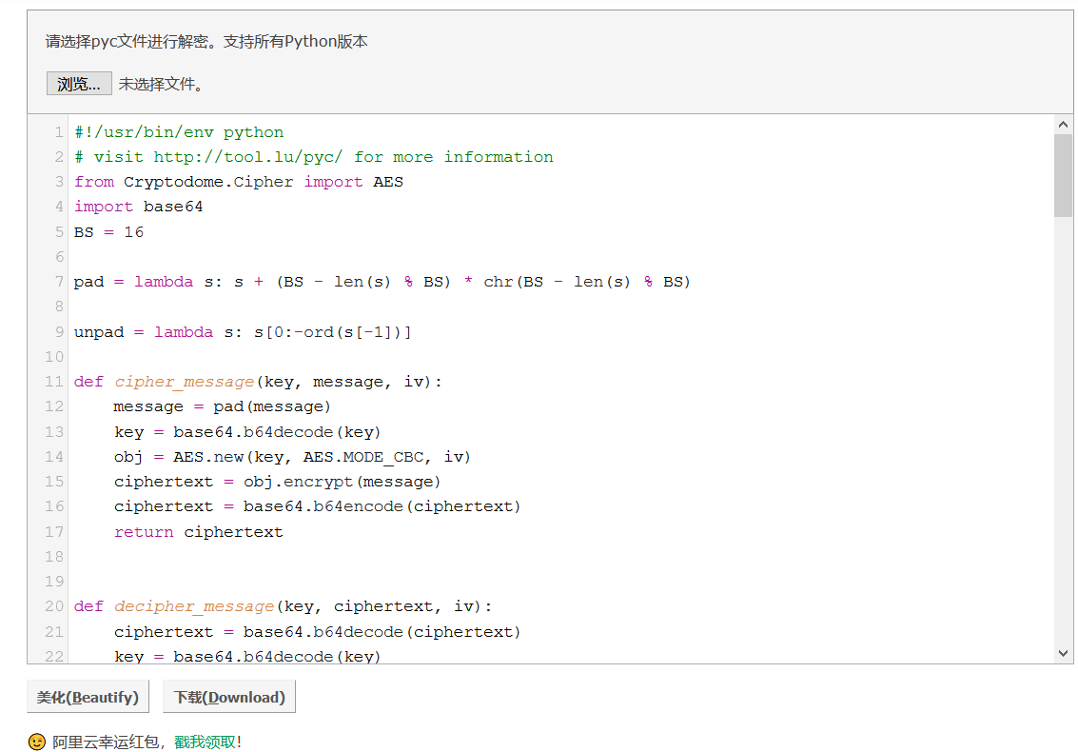
Task: Open the 戳我领取 green link
Action: click(x=205, y=742)
